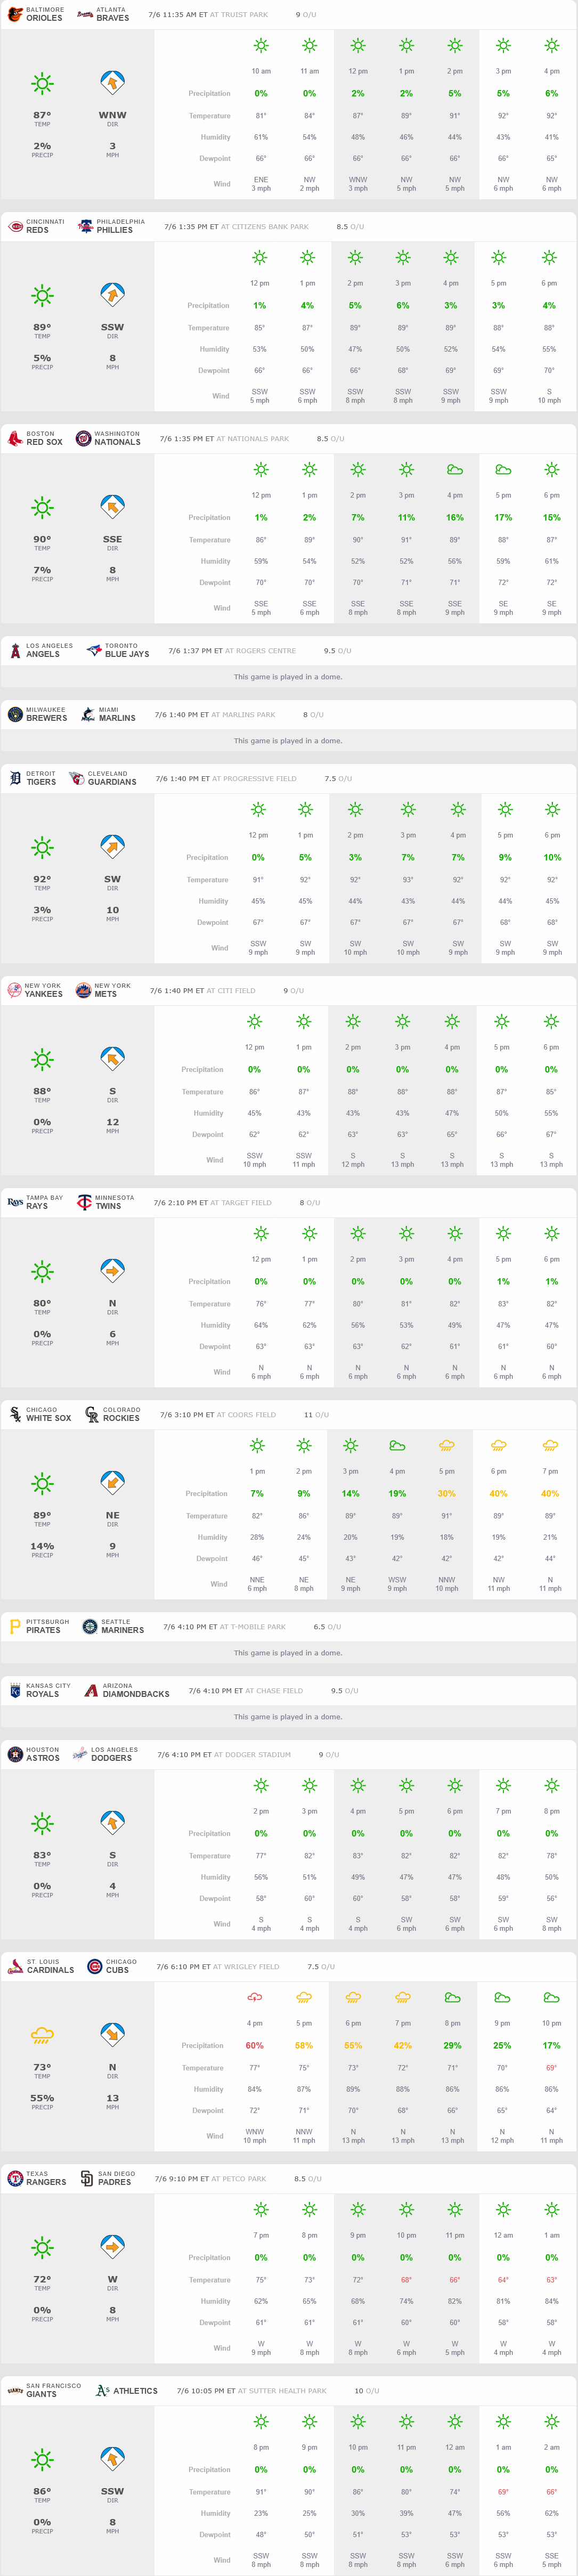Click the rain cloud summary icon for Cardinals-Cubs
The height and width of the screenshot is (2576, 578).
[42, 2035]
